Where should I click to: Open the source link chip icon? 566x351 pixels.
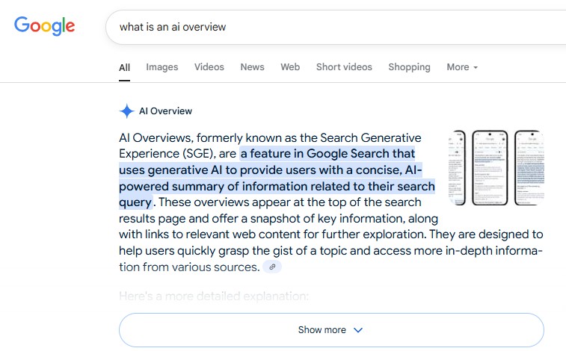273,267
